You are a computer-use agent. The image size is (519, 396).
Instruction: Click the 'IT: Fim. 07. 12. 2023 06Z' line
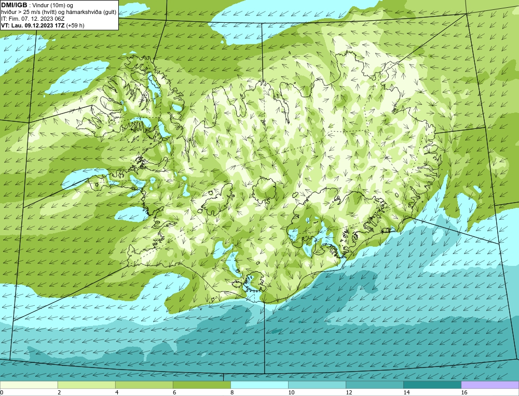click(x=33, y=19)
